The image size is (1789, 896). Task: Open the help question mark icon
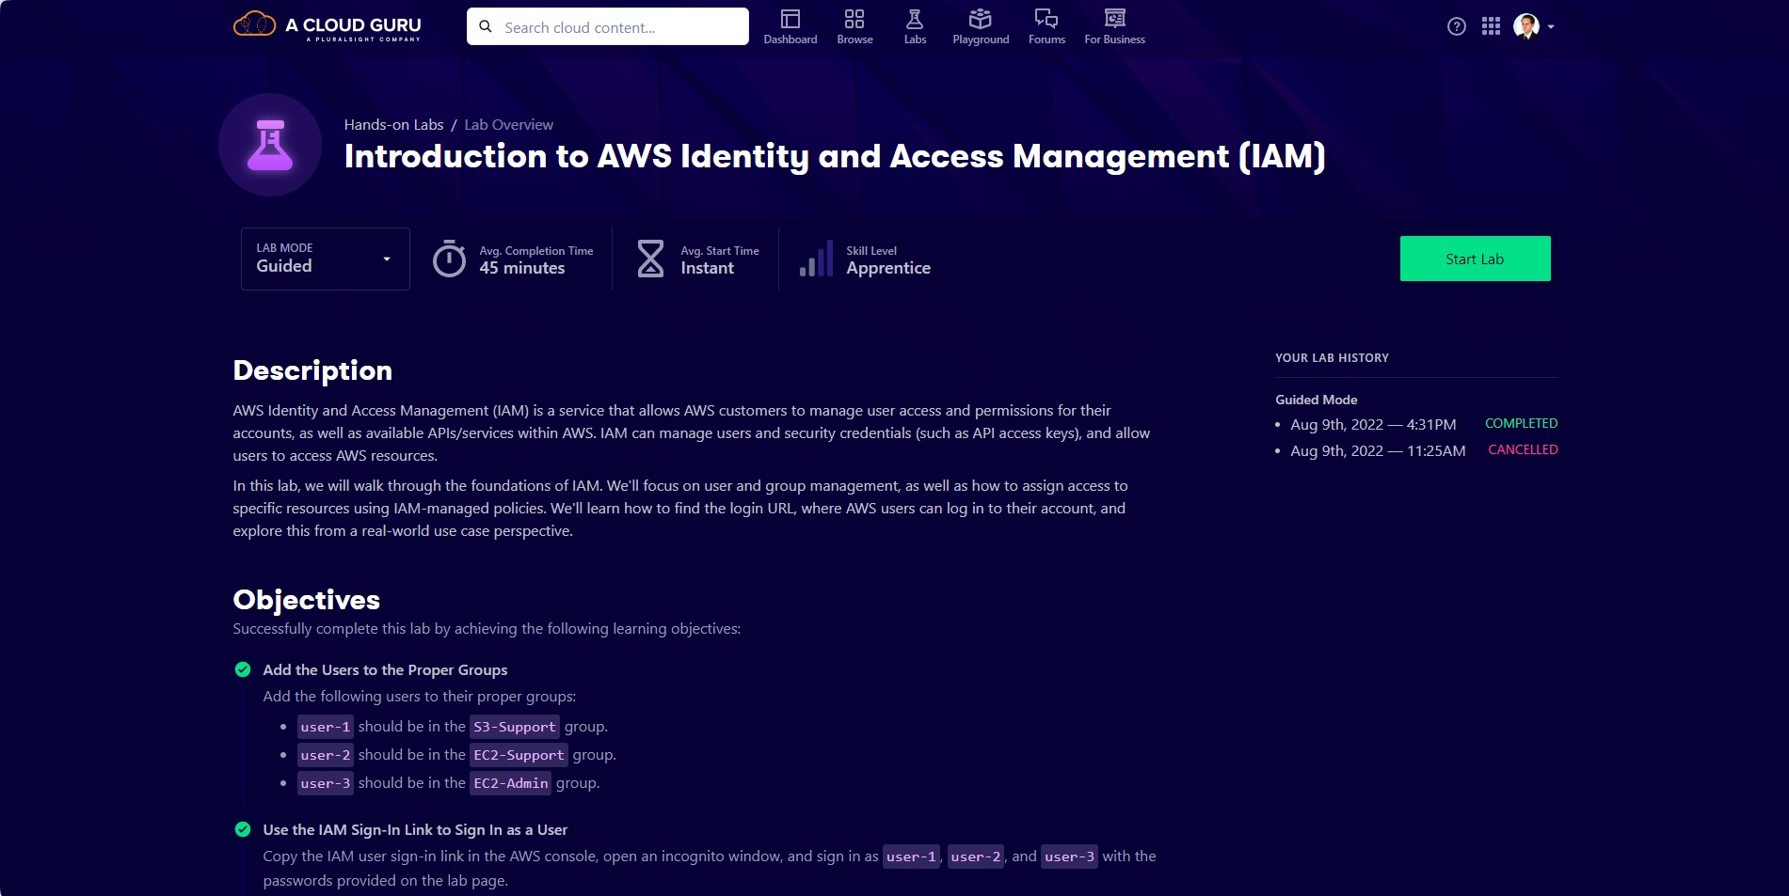click(x=1457, y=26)
